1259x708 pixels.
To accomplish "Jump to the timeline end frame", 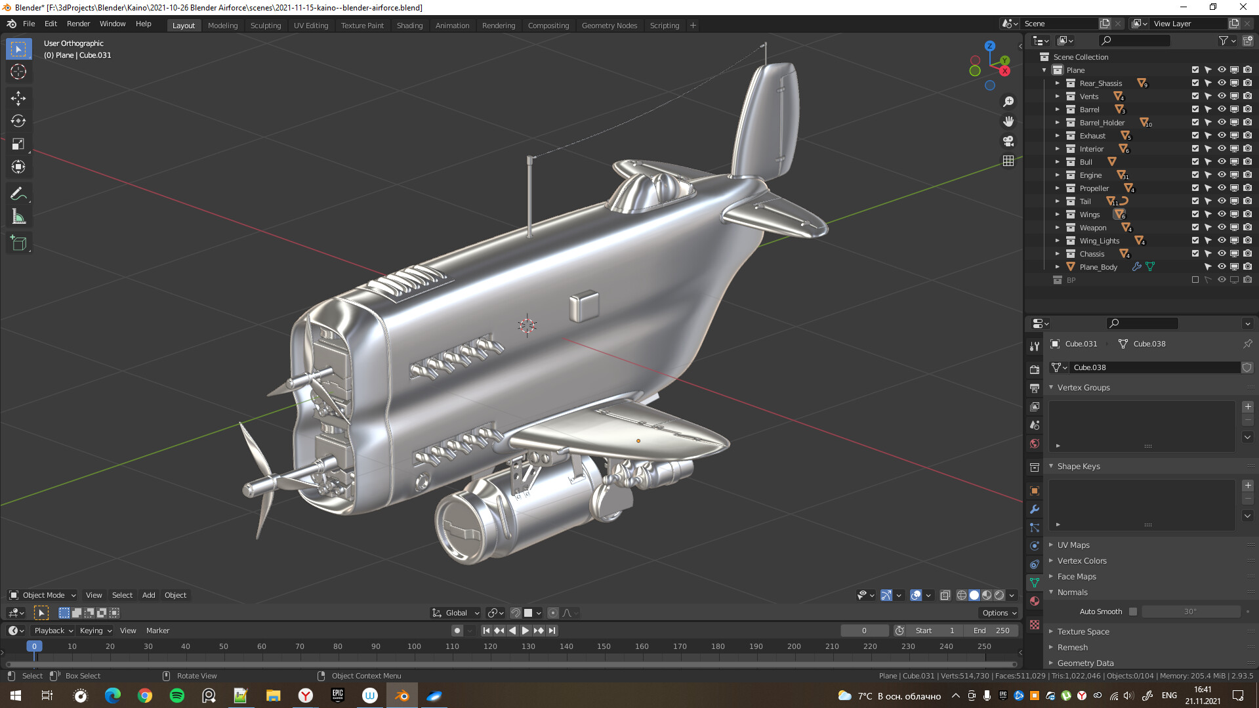I will (552, 631).
